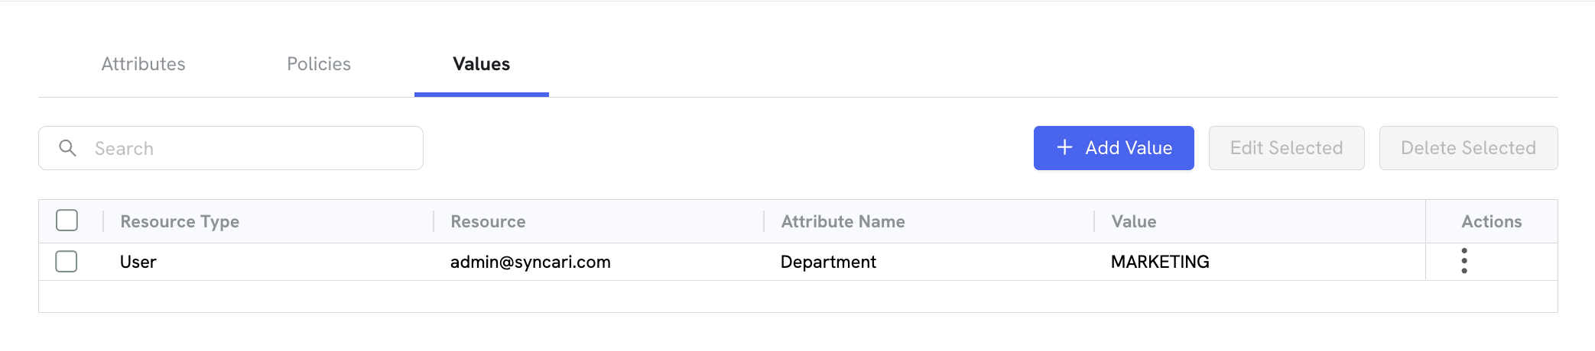Open the three-dot actions menu for admin@syncari.com
Image resolution: width=1595 pixels, height=351 pixels.
click(x=1464, y=261)
